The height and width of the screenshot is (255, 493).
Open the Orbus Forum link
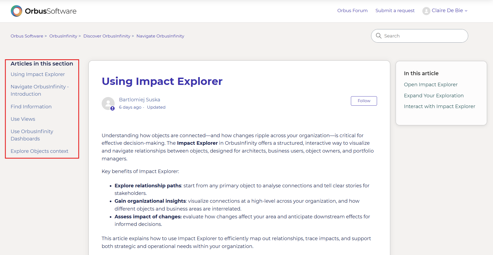tap(352, 11)
